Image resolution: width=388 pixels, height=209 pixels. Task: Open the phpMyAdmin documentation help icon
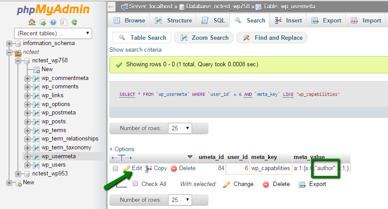click(x=53, y=22)
